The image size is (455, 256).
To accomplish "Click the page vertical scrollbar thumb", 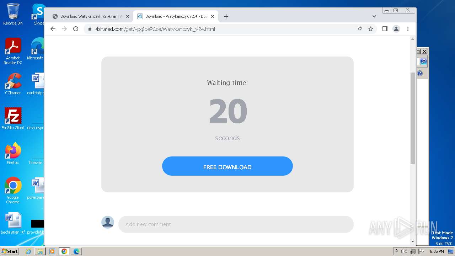I will click(x=413, y=117).
